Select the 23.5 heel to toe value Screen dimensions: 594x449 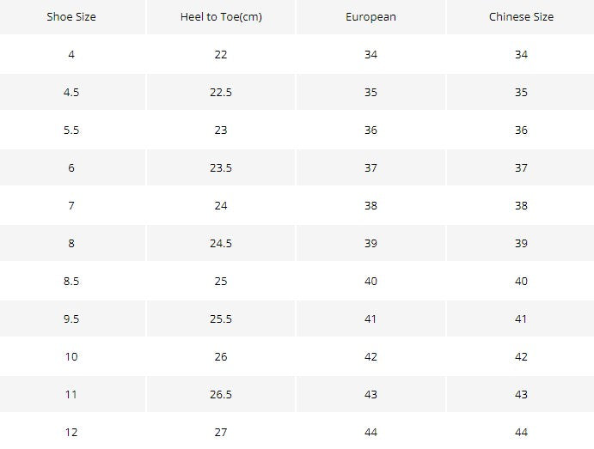point(221,168)
